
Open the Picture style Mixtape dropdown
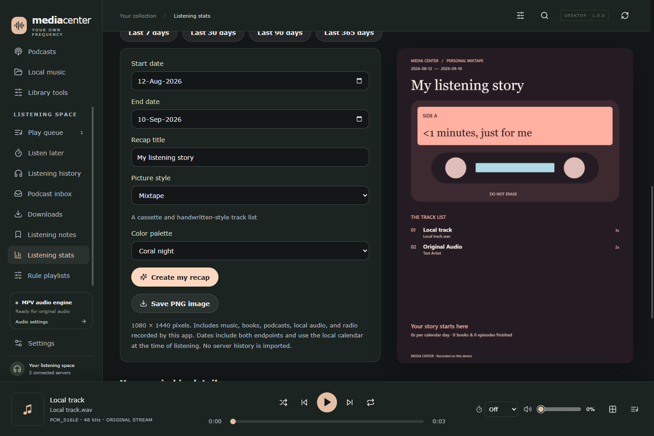pyautogui.click(x=250, y=195)
